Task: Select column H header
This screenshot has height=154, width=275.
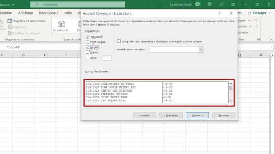Action: pos(45,55)
